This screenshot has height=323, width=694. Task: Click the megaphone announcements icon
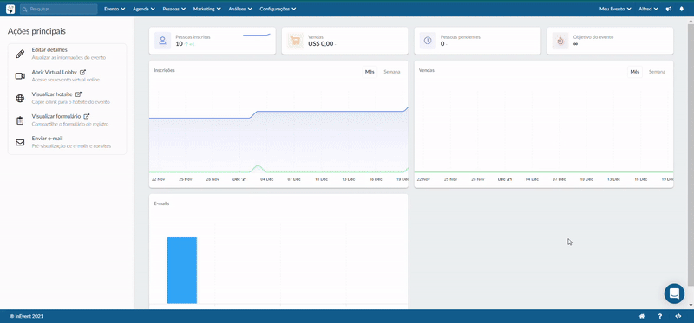[x=669, y=9]
